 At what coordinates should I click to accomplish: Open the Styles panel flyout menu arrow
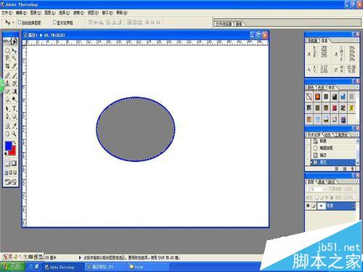tap(357, 87)
